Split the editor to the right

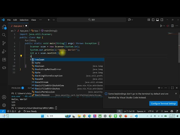tap(172, 26)
